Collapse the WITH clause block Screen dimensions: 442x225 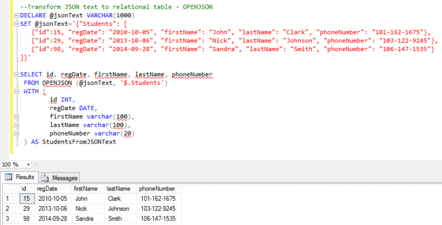click(x=17, y=91)
